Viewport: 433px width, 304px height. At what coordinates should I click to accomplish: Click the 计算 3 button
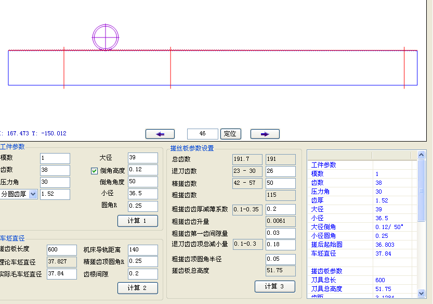[274, 286]
